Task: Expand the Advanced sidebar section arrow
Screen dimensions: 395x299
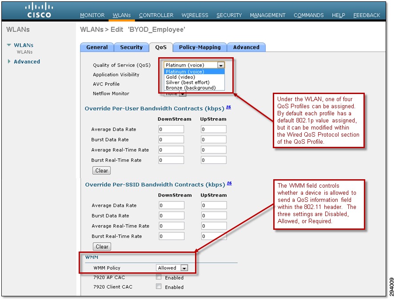Action: click(9, 61)
